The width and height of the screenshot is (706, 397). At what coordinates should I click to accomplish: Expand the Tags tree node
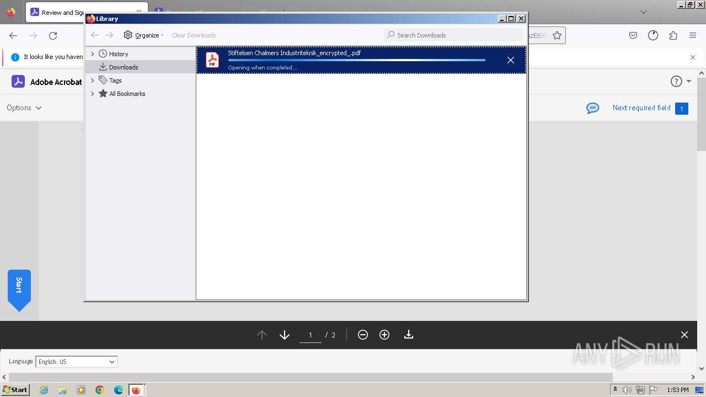pos(93,80)
